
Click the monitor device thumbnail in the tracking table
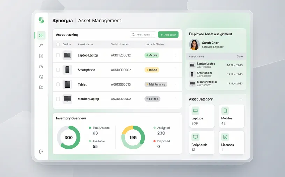coord(67,99)
